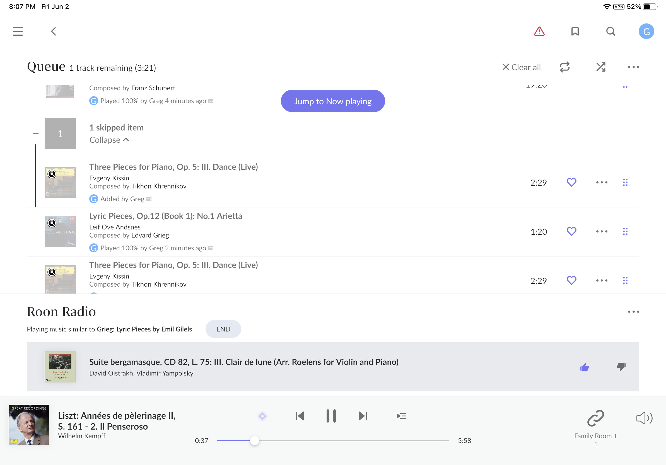Open options for last Dance track

[602, 280]
